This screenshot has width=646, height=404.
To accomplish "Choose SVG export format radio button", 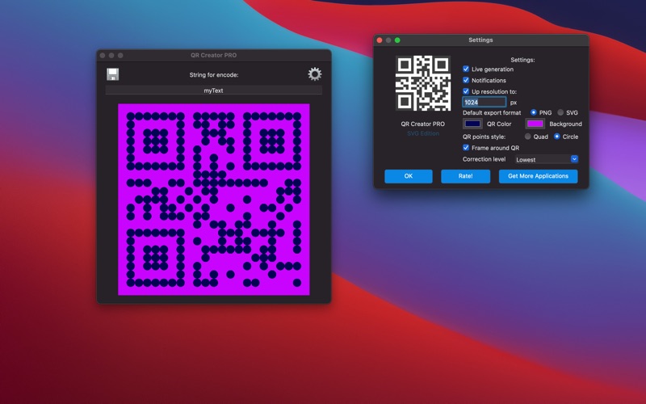I will click(561, 113).
